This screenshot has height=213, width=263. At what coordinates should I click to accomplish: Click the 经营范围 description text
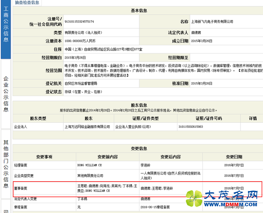tap(164, 71)
